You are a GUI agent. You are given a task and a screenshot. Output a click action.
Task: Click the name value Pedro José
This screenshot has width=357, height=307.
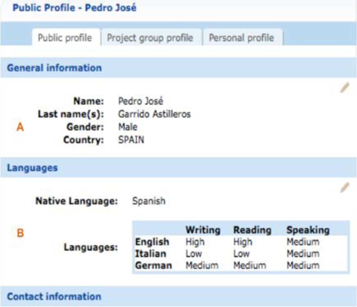(x=140, y=101)
